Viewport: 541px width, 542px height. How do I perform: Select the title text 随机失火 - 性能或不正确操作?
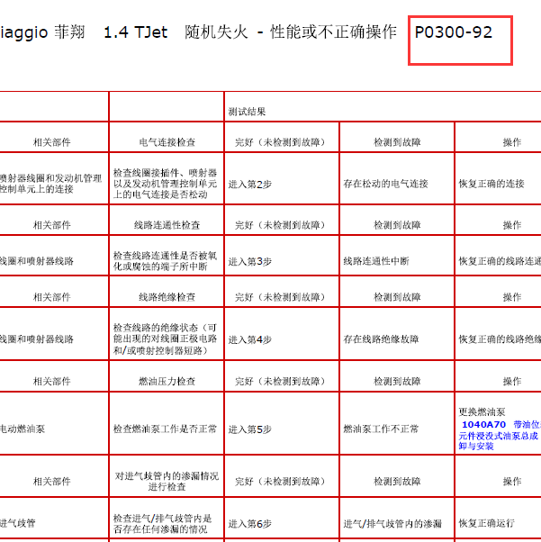point(291,32)
